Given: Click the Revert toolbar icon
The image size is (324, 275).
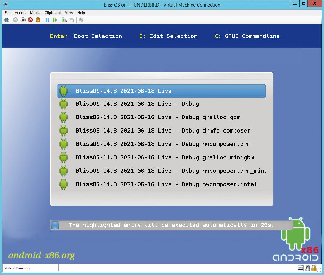Looking at the screenshot, I should (71, 20).
